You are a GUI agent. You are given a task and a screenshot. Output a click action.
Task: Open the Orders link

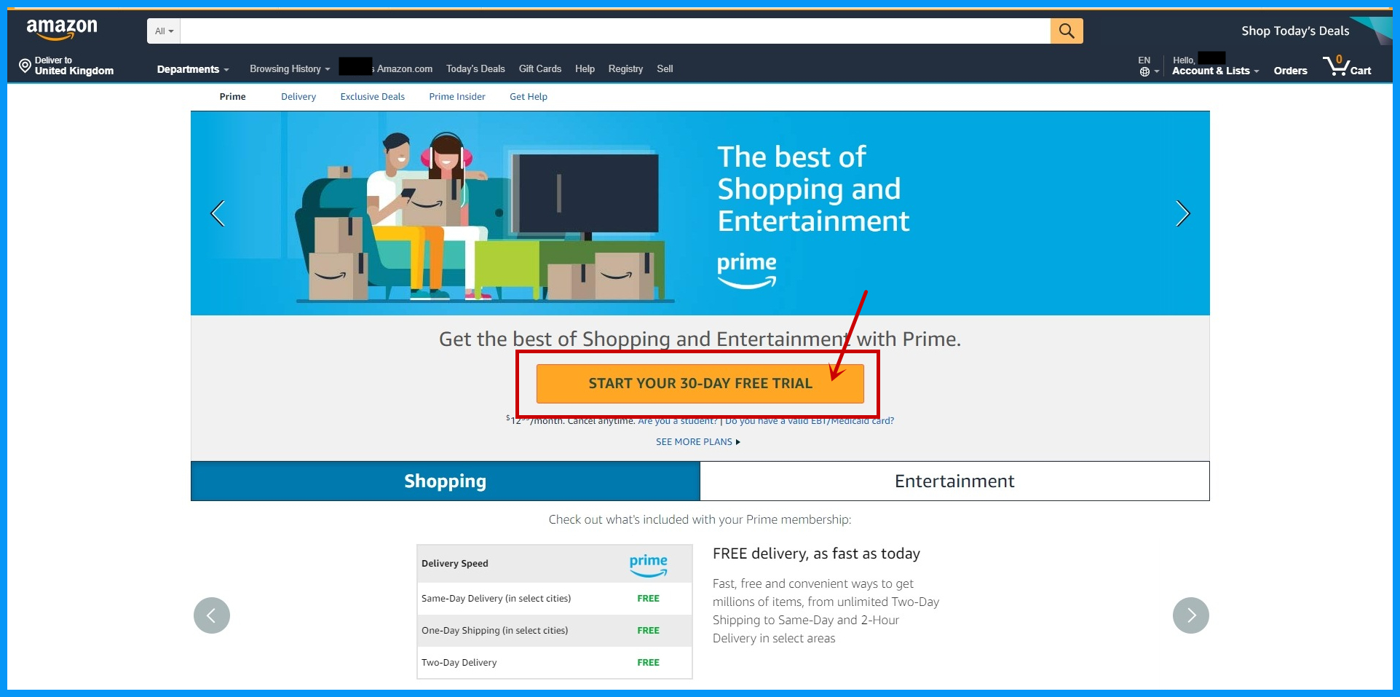1290,71
